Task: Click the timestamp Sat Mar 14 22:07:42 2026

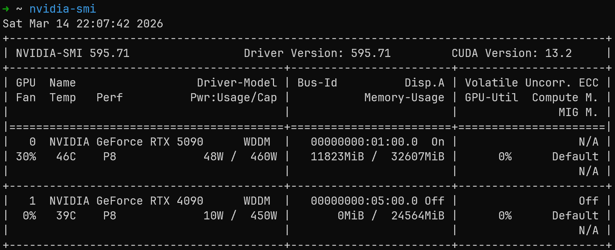Action: [83, 24]
